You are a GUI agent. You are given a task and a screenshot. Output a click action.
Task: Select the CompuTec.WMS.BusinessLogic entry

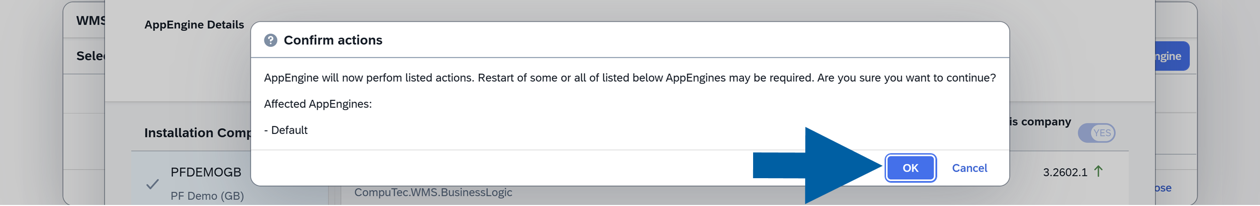click(x=433, y=193)
